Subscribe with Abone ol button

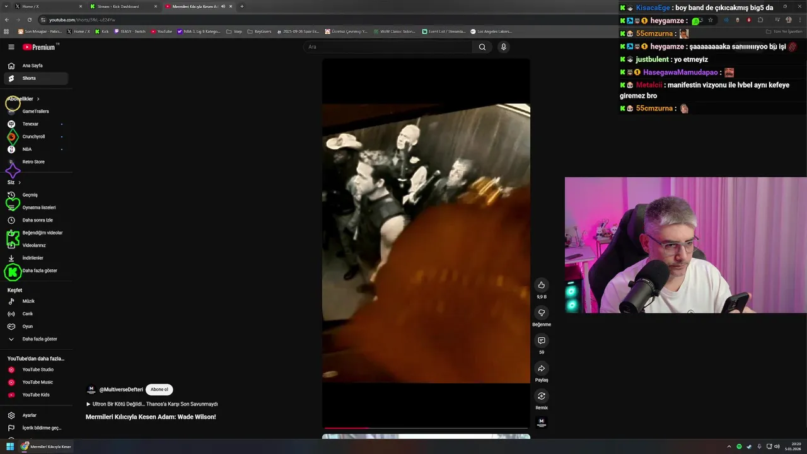(x=160, y=390)
